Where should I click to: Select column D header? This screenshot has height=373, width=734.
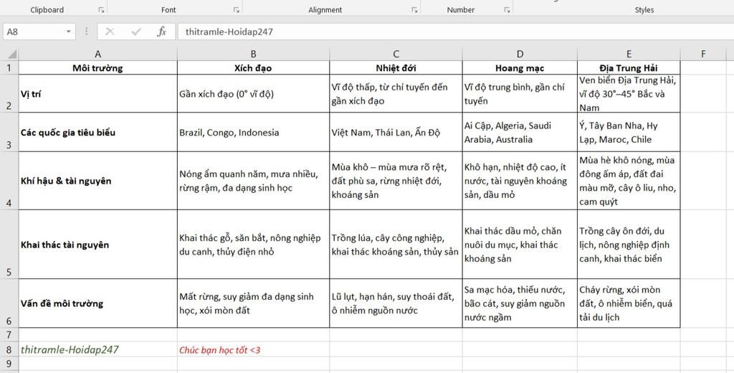pyautogui.click(x=520, y=54)
